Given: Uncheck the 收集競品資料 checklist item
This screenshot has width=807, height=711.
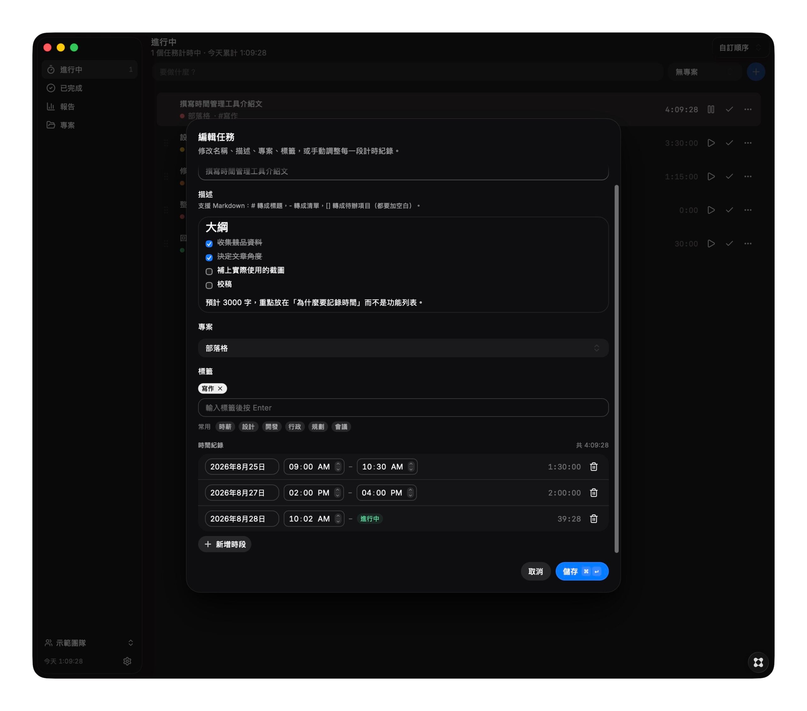Looking at the screenshot, I should coord(209,244).
